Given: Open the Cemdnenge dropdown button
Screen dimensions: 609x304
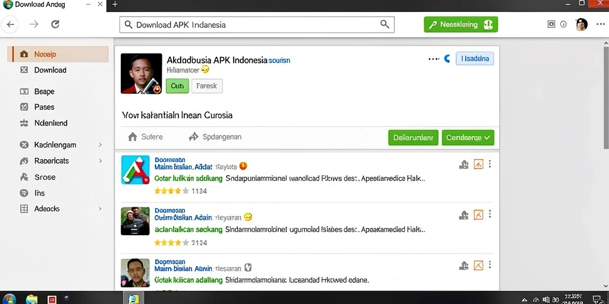Looking at the screenshot, I should (468, 138).
